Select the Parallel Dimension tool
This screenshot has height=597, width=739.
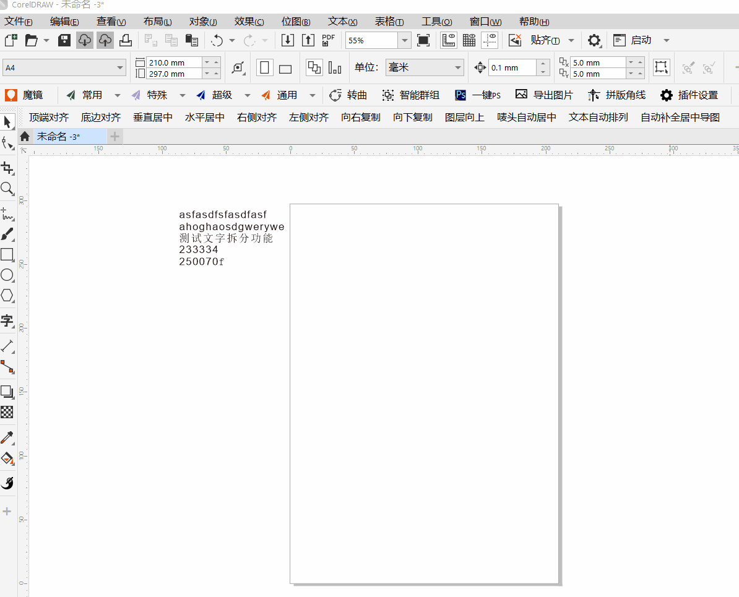coord(7,346)
